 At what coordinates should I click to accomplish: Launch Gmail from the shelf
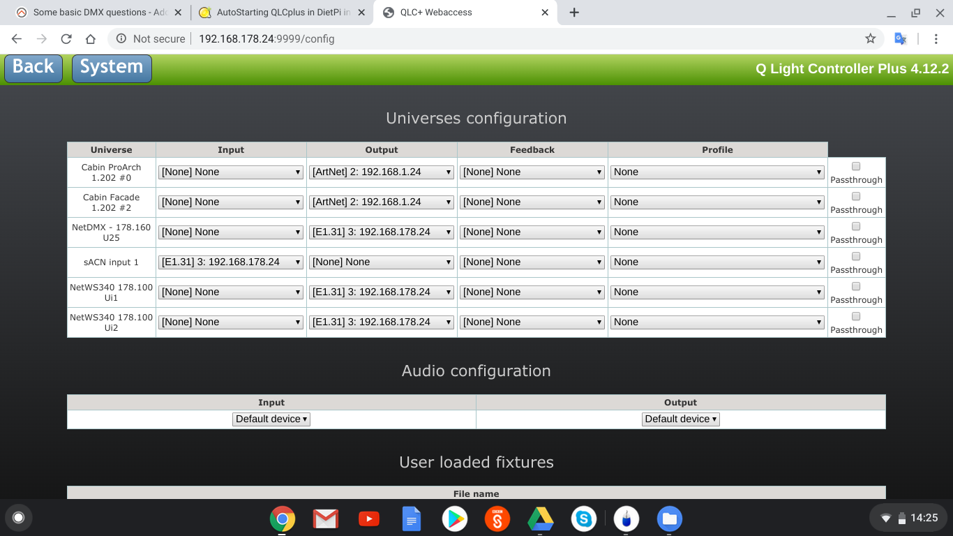click(x=326, y=519)
